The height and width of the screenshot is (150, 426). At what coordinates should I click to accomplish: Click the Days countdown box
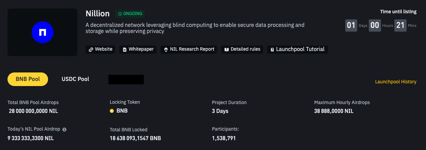pyautogui.click(x=351, y=26)
